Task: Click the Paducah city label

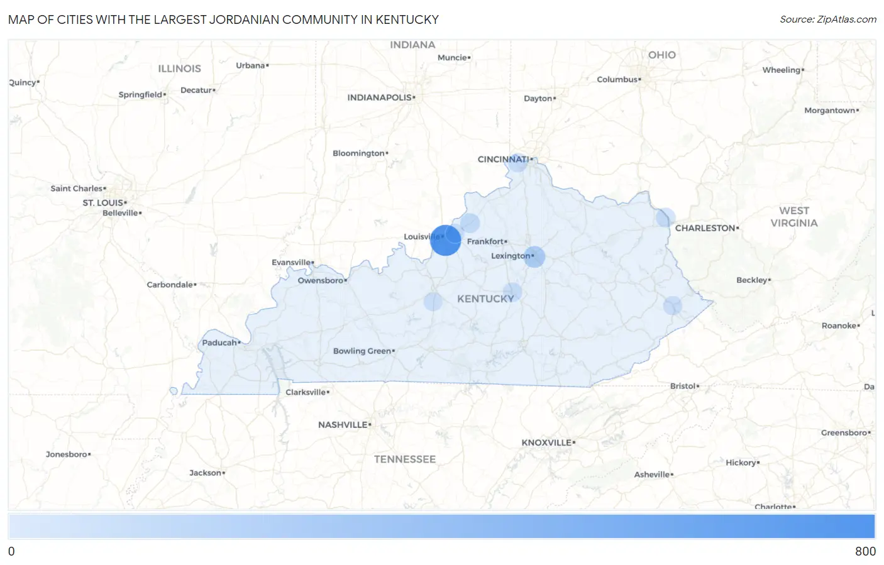Action: (x=221, y=343)
